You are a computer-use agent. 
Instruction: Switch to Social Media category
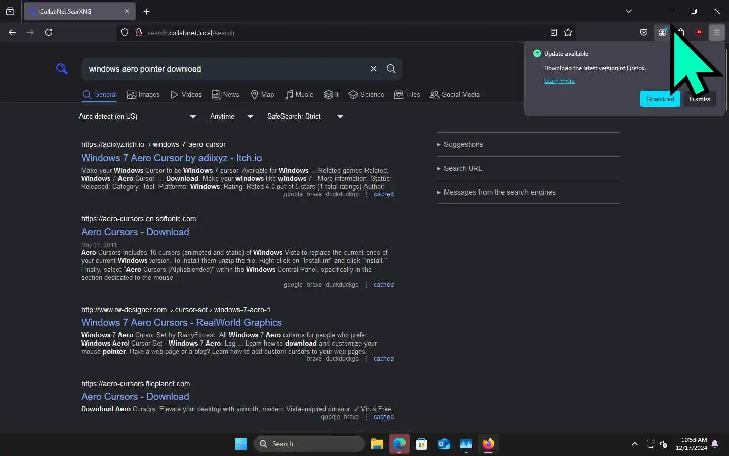tap(455, 95)
